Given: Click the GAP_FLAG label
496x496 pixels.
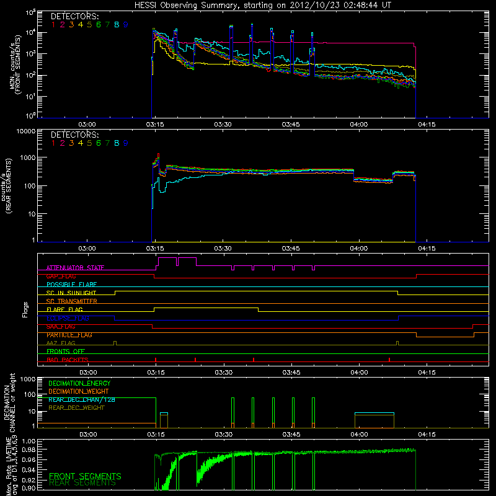Looking at the screenshot, I should pyautogui.click(x=61, y=276).
